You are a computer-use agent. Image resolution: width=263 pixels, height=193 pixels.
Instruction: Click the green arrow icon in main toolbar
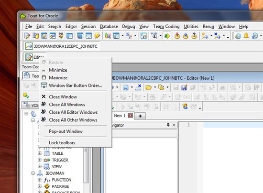coord(167,36)
